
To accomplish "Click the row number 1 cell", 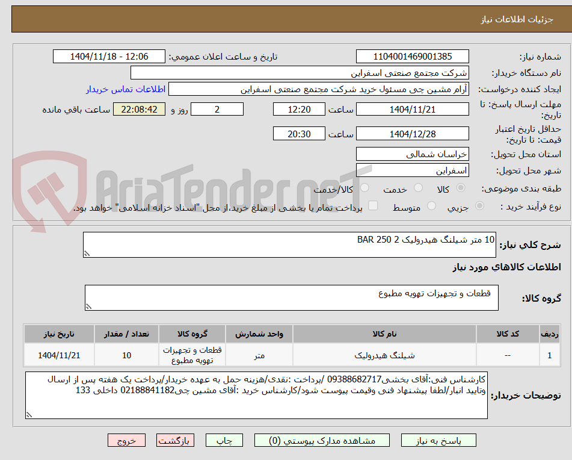I will (550, 355).
